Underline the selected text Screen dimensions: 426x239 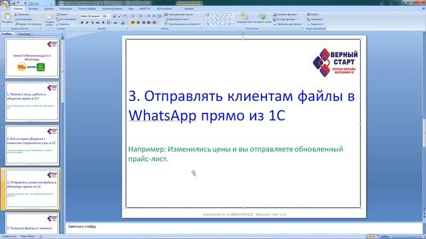[93, 23]
